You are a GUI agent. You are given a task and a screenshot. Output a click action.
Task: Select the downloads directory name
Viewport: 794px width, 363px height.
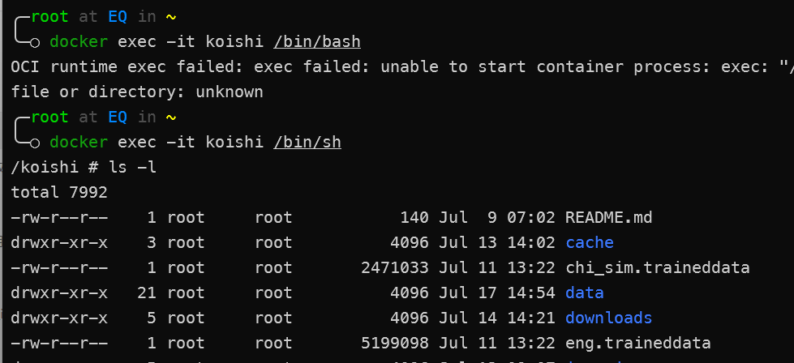click(608, 318)
